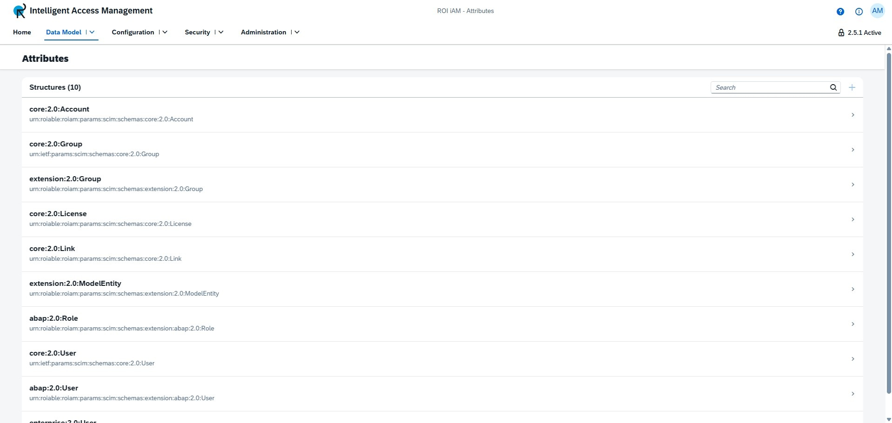Open the abap:2.0:Role structure
892x423 pixels.
53,318
